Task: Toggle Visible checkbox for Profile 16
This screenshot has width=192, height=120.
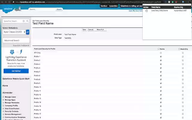Action: pyautogui.click(x=161, y=110)
